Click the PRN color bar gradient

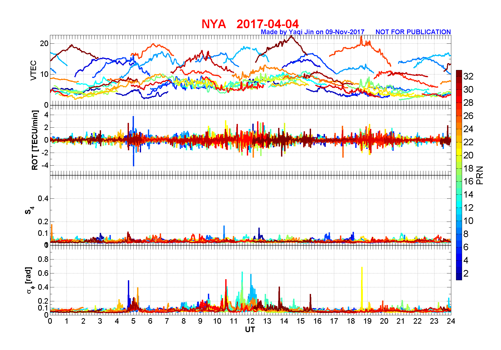click(x=459, y=175)
